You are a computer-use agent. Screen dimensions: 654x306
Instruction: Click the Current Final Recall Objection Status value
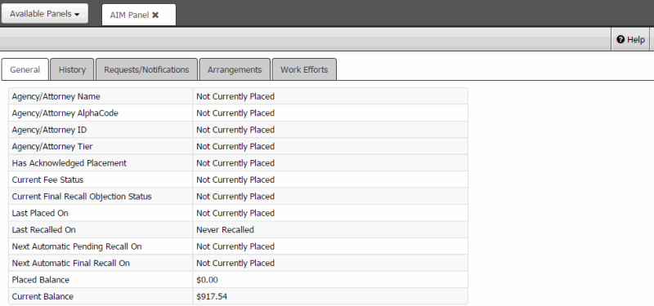tap(235, 197)
